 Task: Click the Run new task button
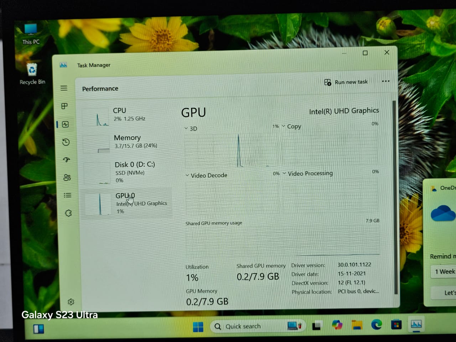346,82
